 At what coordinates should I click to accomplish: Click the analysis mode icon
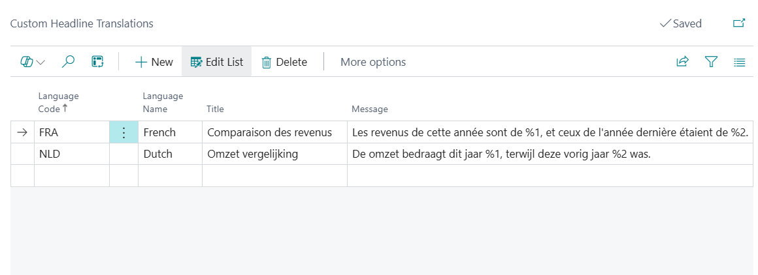click(x=97, y=62)
